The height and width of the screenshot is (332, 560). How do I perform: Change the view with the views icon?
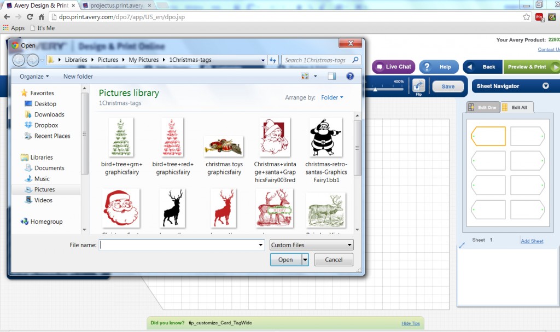305,76
